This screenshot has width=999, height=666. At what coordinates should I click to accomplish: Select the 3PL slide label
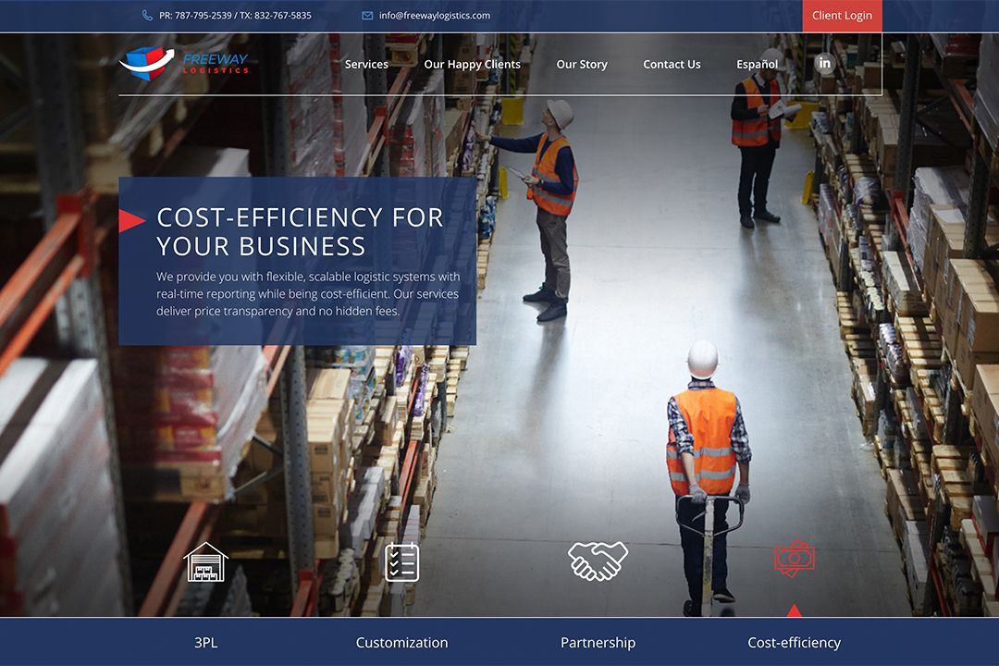pyautogui.click(x=205, y=642)
